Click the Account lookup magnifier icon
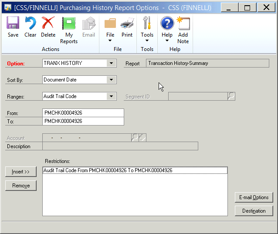The image size is (278, 234). click(x=135, y=138)
